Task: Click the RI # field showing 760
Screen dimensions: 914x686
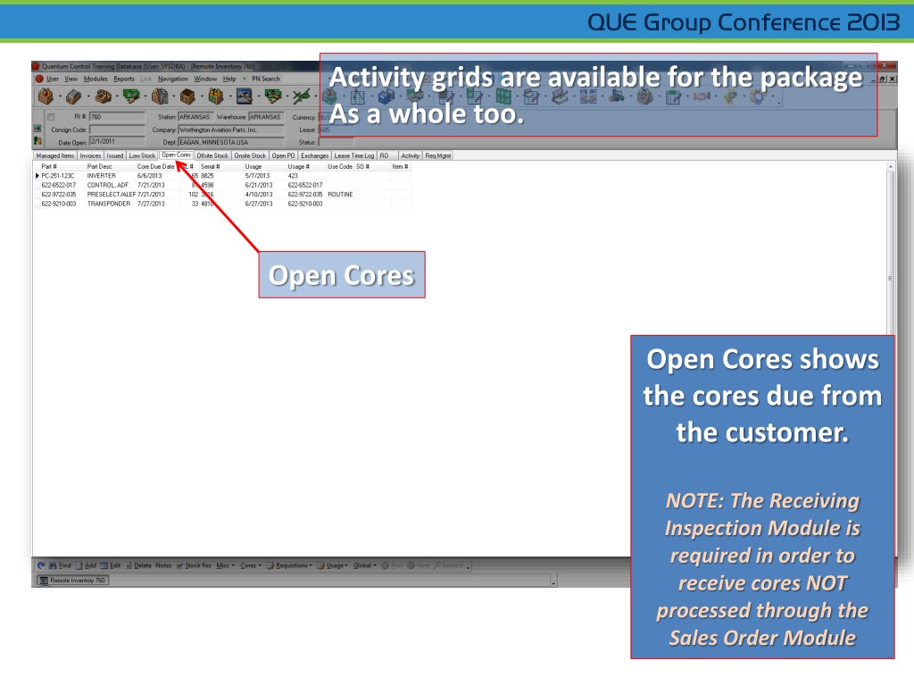Action: (117, 117)
